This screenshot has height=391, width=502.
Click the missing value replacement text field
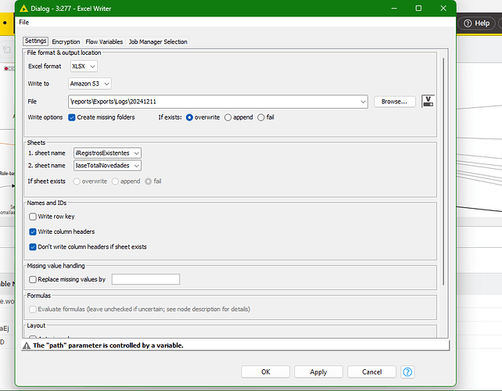(x=145, y=279)
